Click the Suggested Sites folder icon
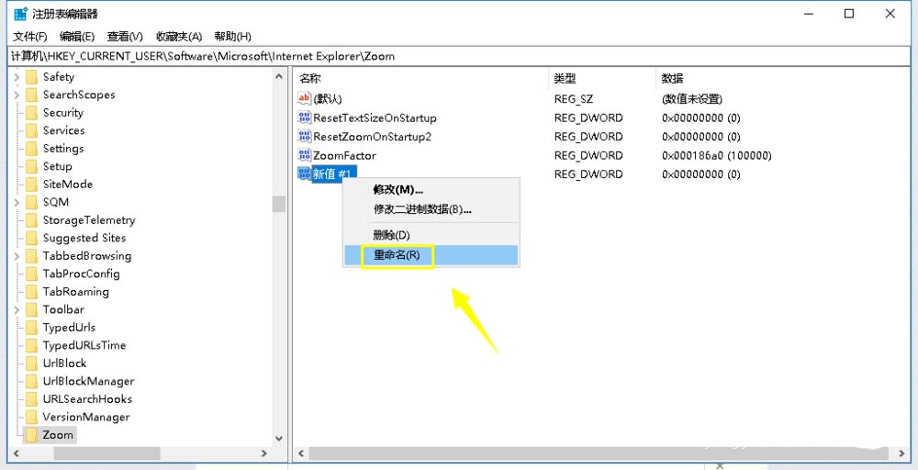The width and height of the screenshot is (918, 470). [x=31, y=238]
